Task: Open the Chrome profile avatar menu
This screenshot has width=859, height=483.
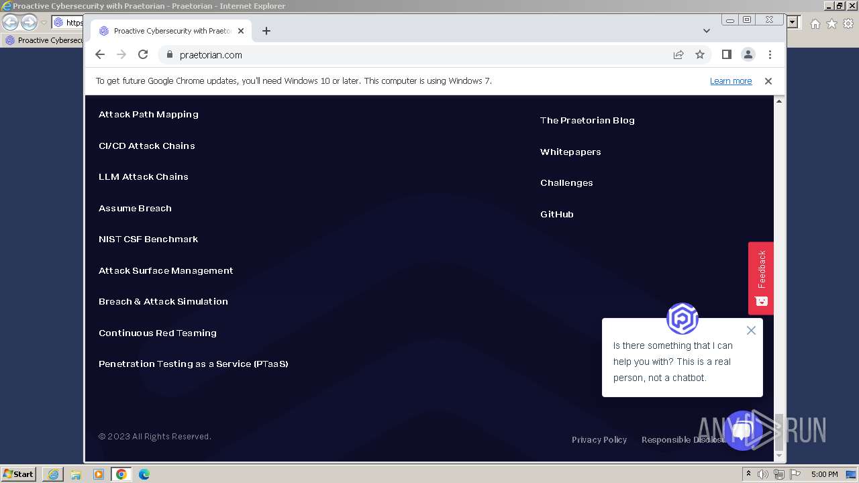Action: click(x=748, y=55)
